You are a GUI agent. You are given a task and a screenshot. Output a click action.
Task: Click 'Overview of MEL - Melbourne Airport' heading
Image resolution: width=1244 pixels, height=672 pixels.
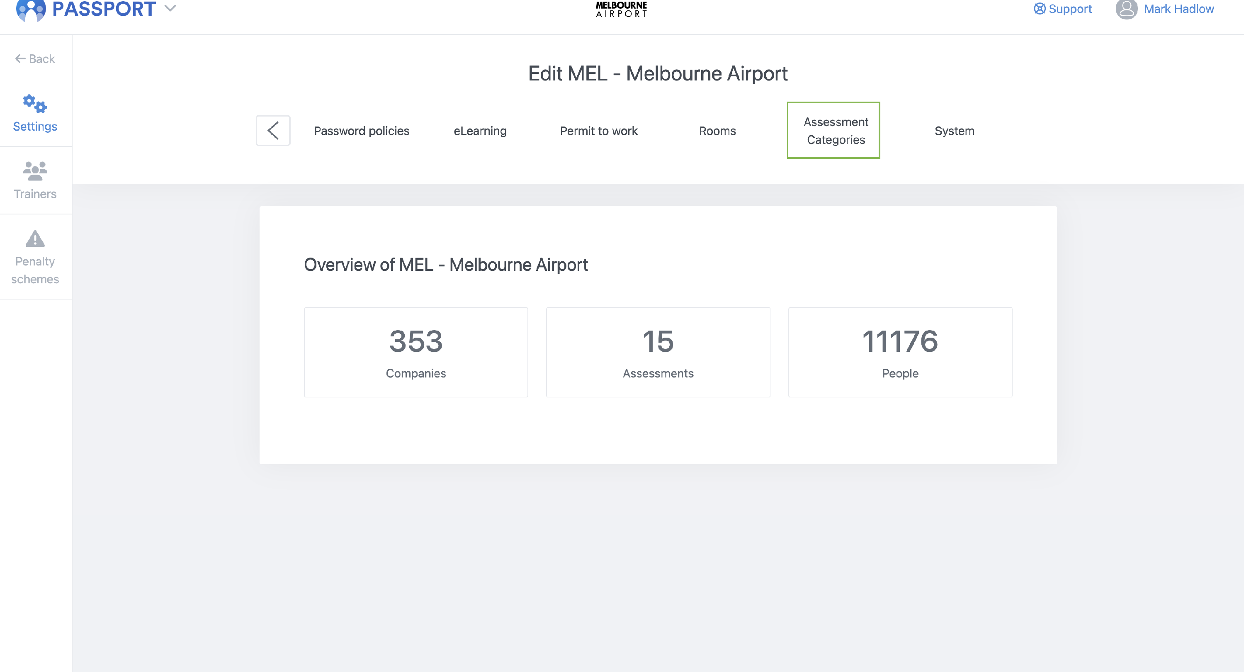pos(446,264)
